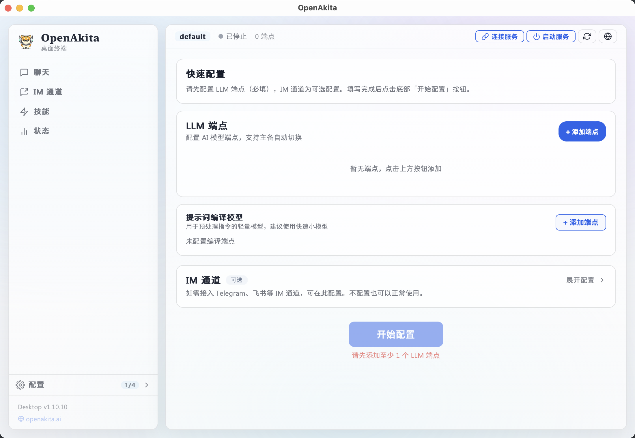The image size is (635, 438).
Task: Click the 连接服务 button
Action: coord(499,36)
